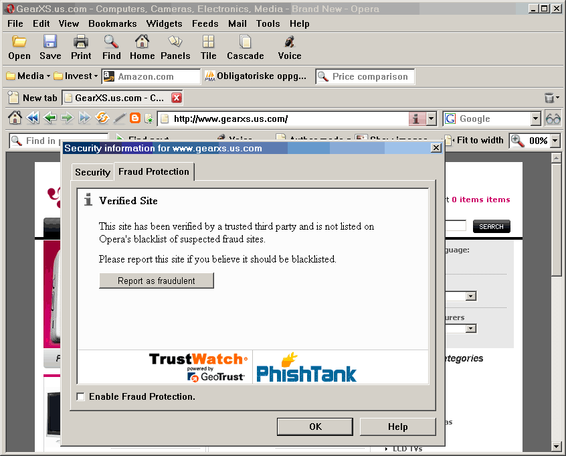Go Home via the main toolbar house icon
Screen dimensions: 566x456
coord(142,42)
